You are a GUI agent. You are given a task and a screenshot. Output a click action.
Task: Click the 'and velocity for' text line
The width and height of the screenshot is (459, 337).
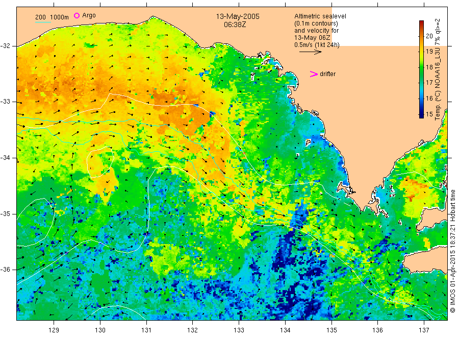coord(316,31)
